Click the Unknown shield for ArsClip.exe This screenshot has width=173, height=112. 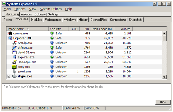[52, 43]
